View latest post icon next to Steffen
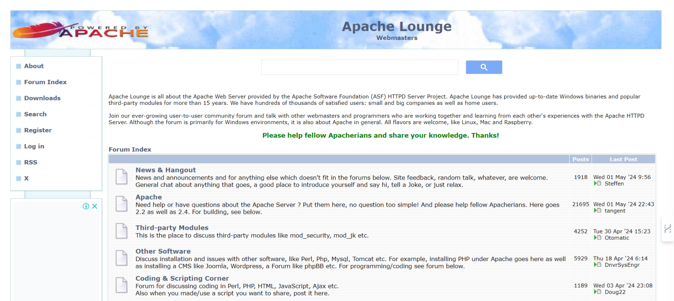 pos(597,183)
